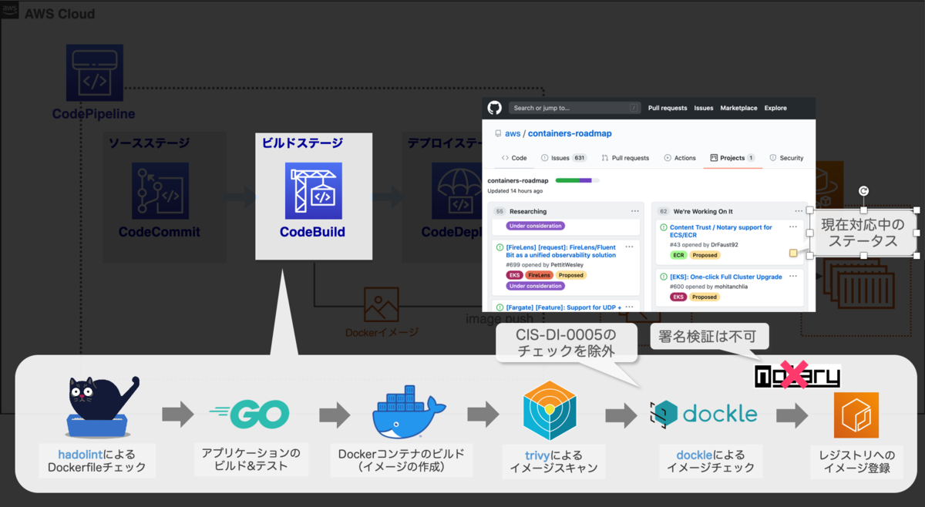Click the green ECR label
The height and width of the screenshot is (507, 925).
coord(679,255)
